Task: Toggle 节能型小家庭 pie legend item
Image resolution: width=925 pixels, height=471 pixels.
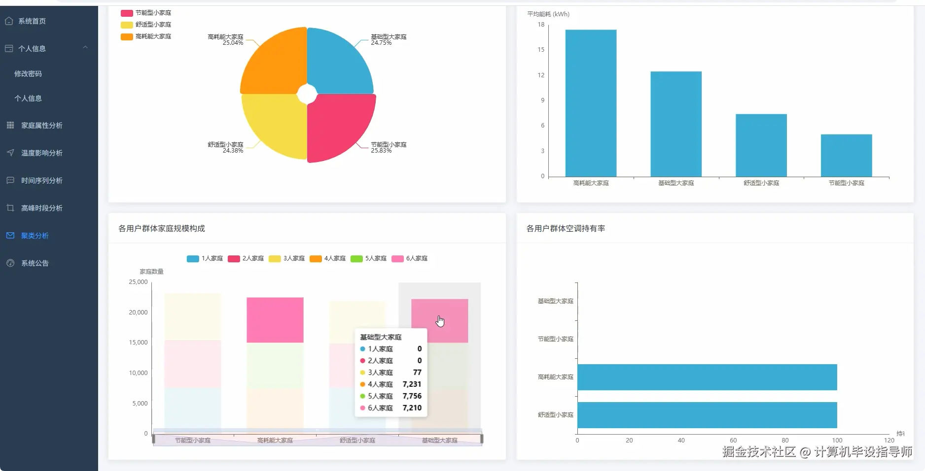Action: [146, 13]
